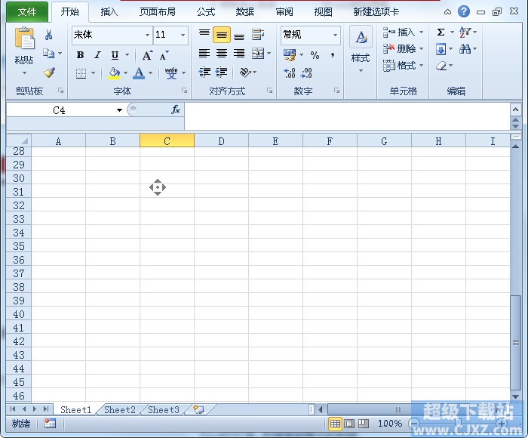
Task: Toggle Italic formatting
Action: [97, 55]
